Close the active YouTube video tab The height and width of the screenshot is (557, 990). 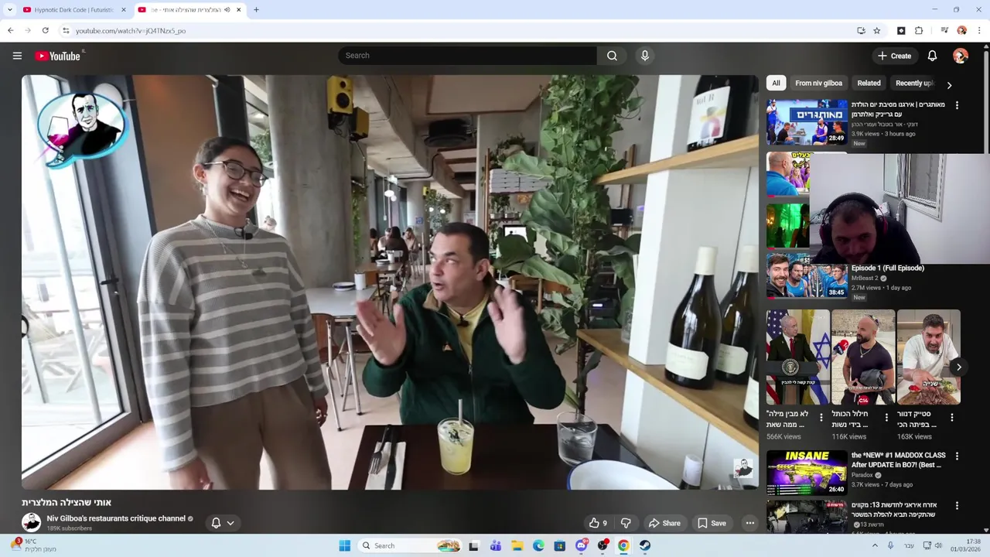(238, 10)
